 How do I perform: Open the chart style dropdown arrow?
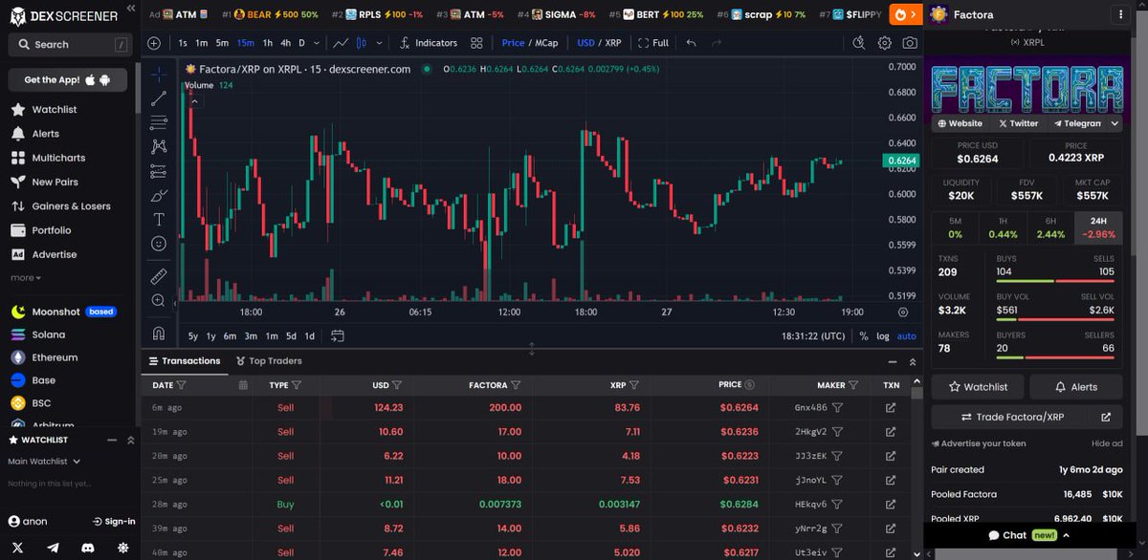pyautogui.click(x=380, y=43)
